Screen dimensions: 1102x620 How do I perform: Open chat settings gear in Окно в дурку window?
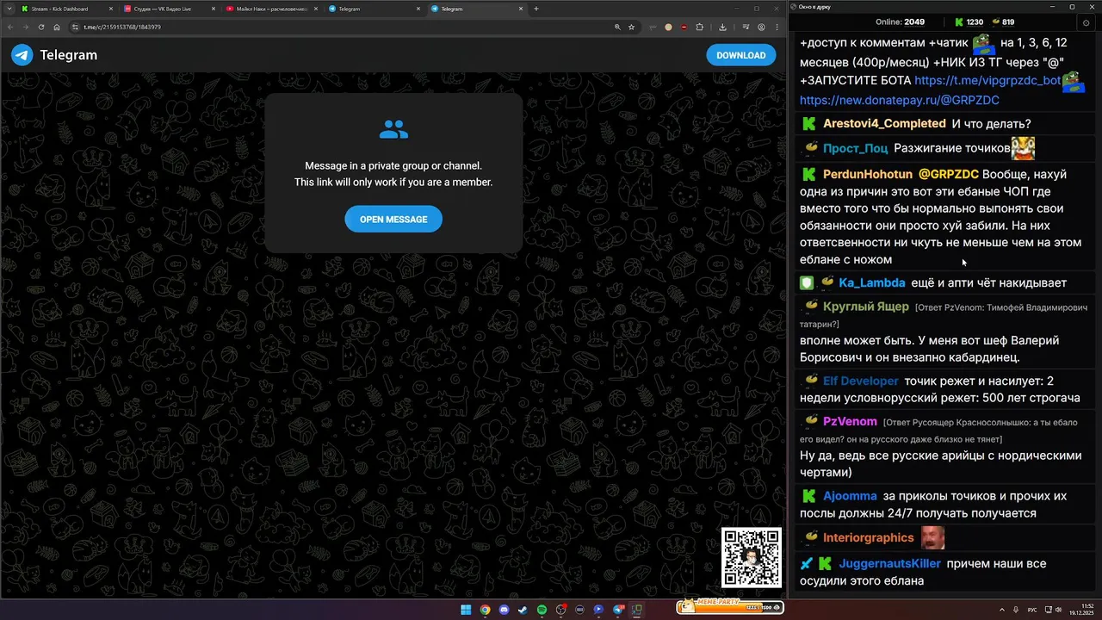click(x=1086, y=22)
